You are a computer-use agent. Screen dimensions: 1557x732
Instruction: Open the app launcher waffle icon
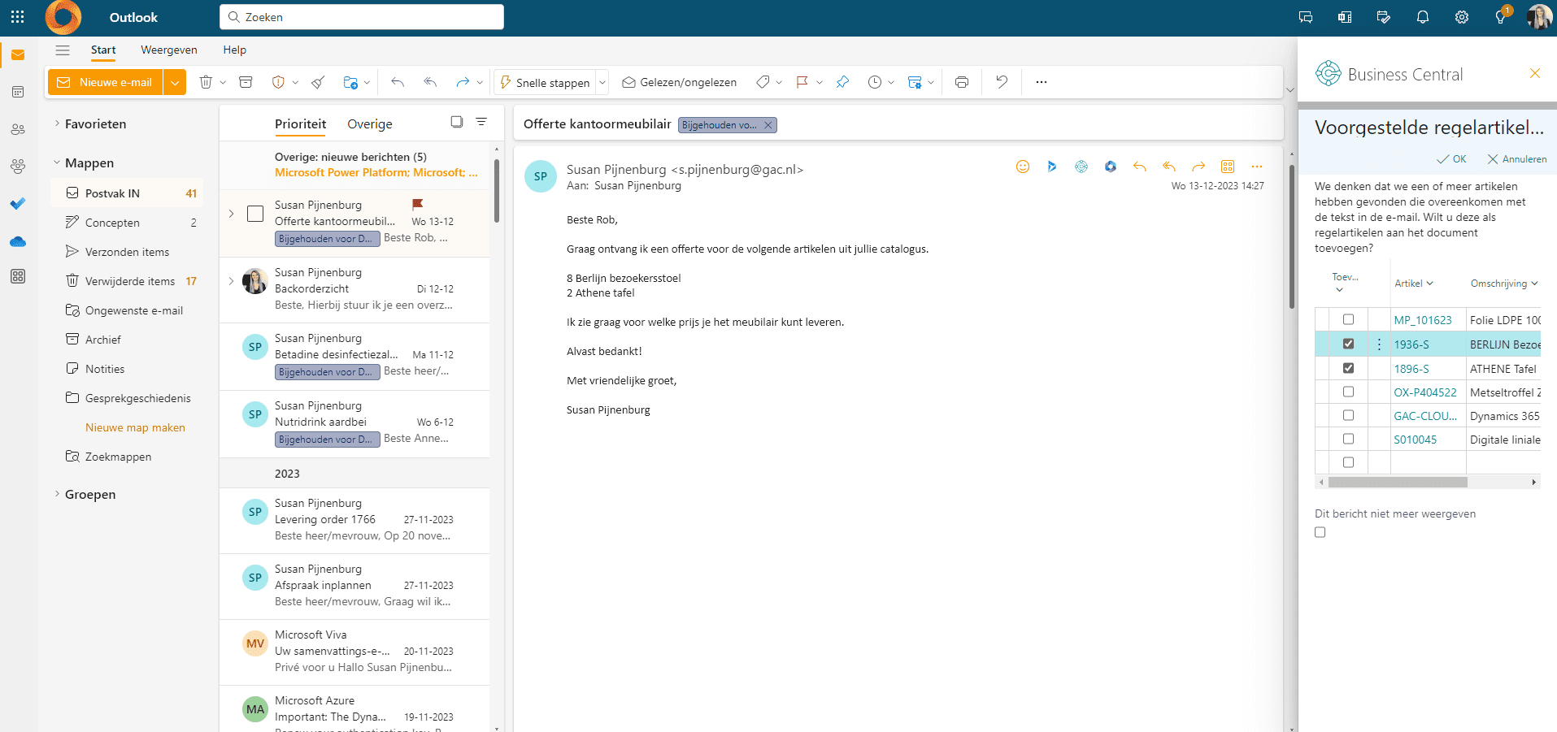pos(17,17)
